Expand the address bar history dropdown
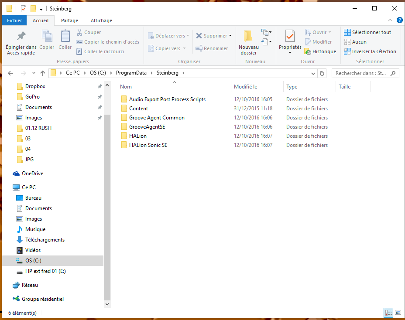 (x=313, y=74)
